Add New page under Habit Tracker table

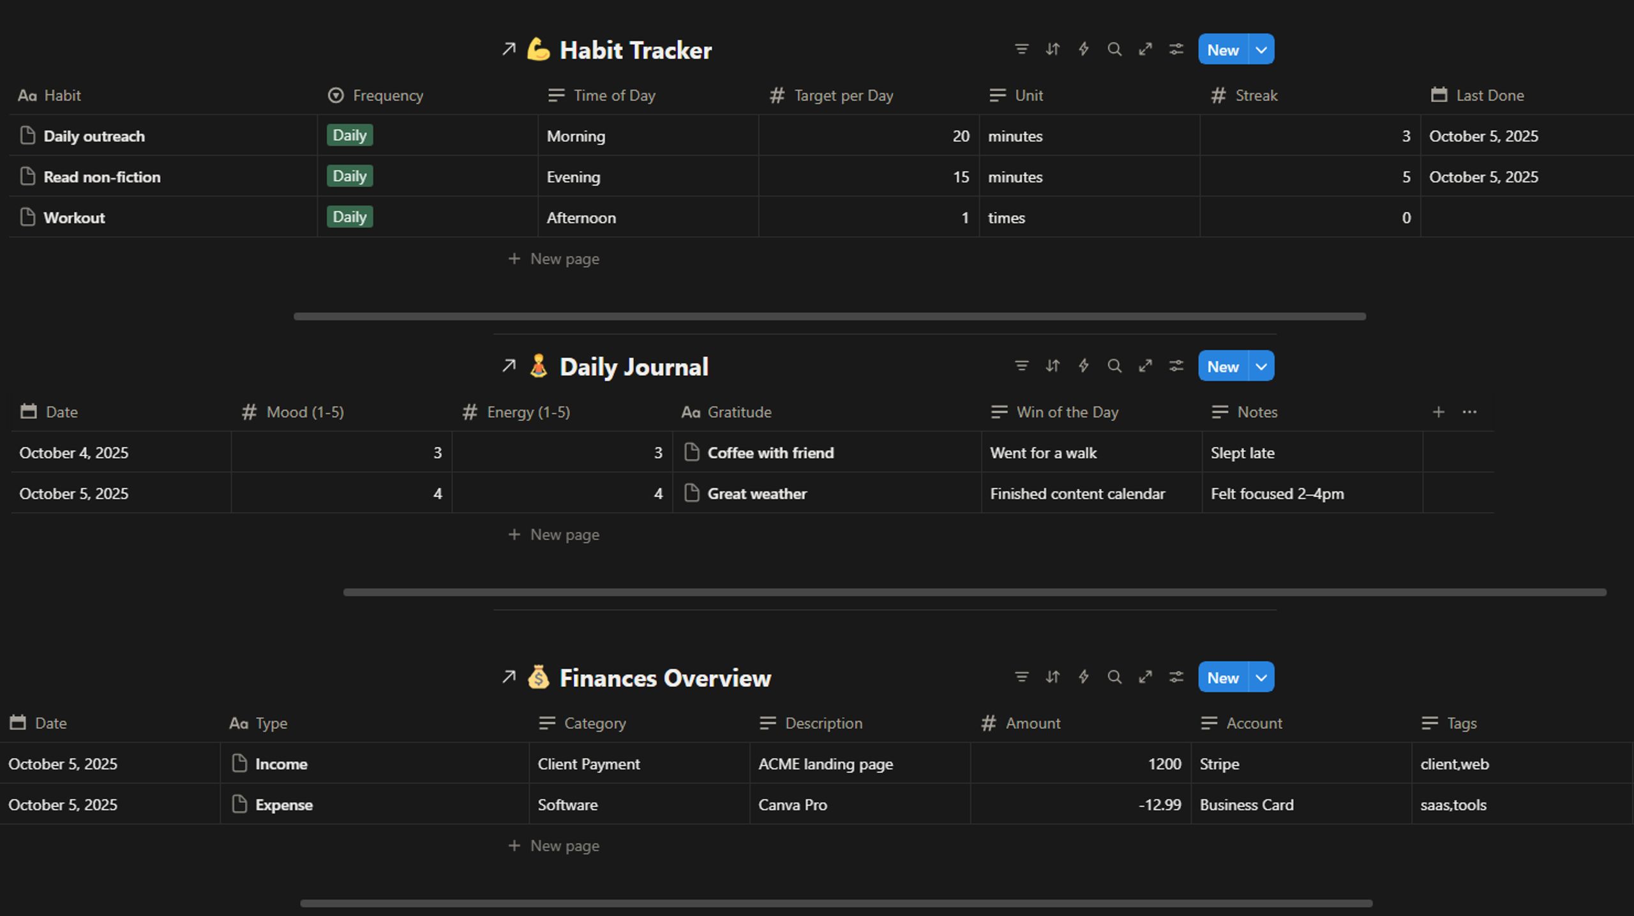[x=553, y=259]
